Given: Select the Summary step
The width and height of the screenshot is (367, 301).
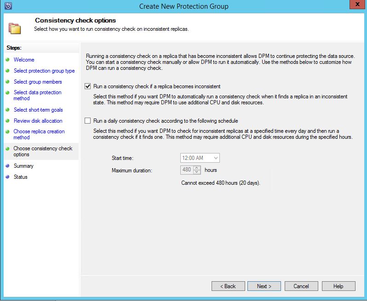Looking at the screenshot, I should pos(23,166).
